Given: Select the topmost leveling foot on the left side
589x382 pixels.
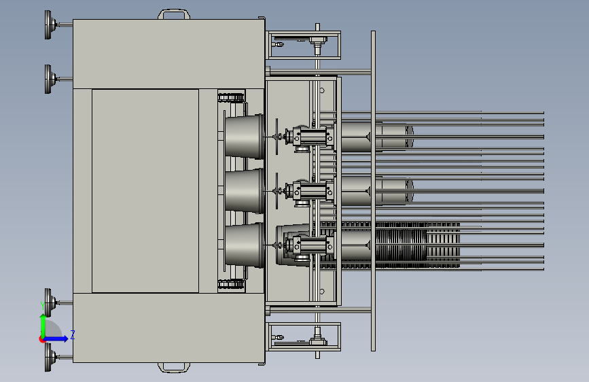Looking at the screenshot, I should (x=50, y=25).
